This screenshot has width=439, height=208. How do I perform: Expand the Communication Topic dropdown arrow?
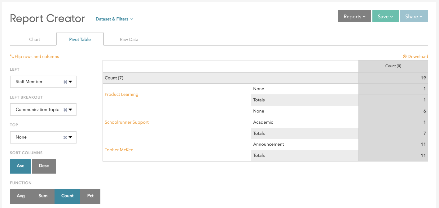click(x=70, y=110)
